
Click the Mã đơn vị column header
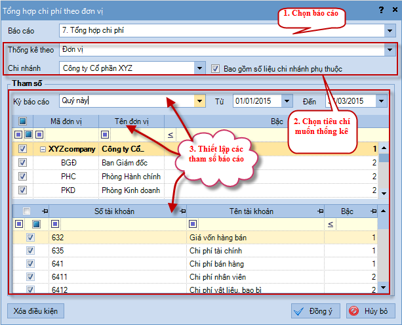click(x=66, y=121)
